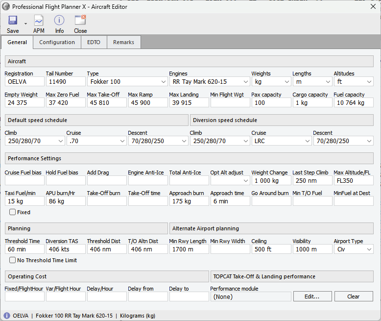Toggle the Fixed taxi fuel checkbox
The image size is (381, 321).
(12, 212)
